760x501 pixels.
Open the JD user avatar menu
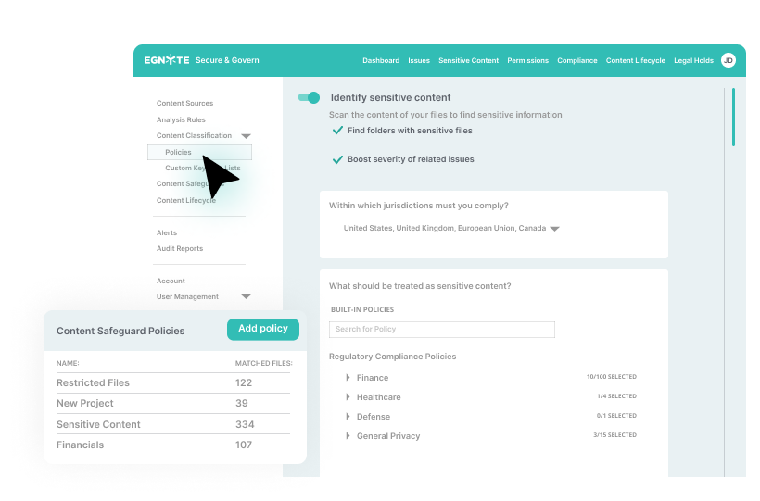[x=728, y=60]
